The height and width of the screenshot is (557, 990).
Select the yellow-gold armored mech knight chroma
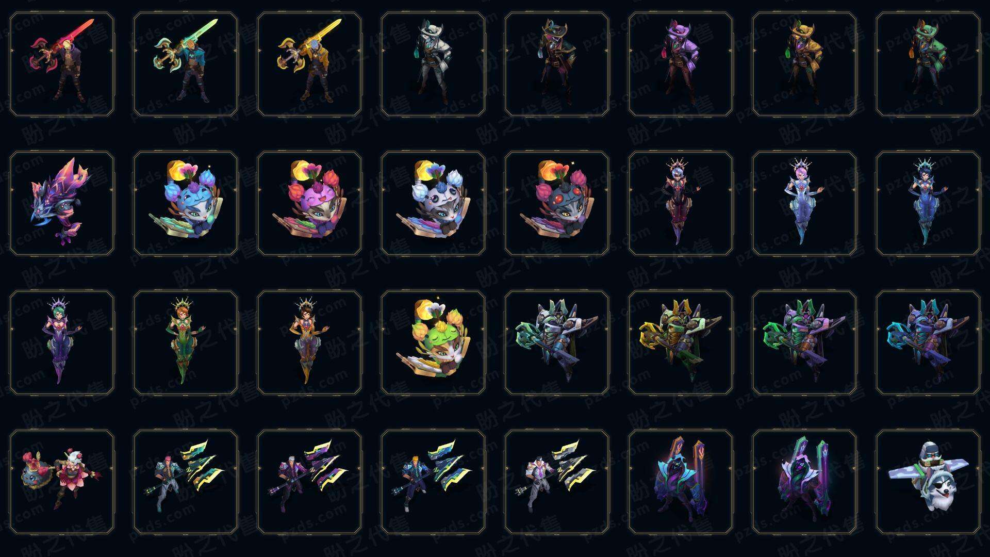[x=681, y=342]
